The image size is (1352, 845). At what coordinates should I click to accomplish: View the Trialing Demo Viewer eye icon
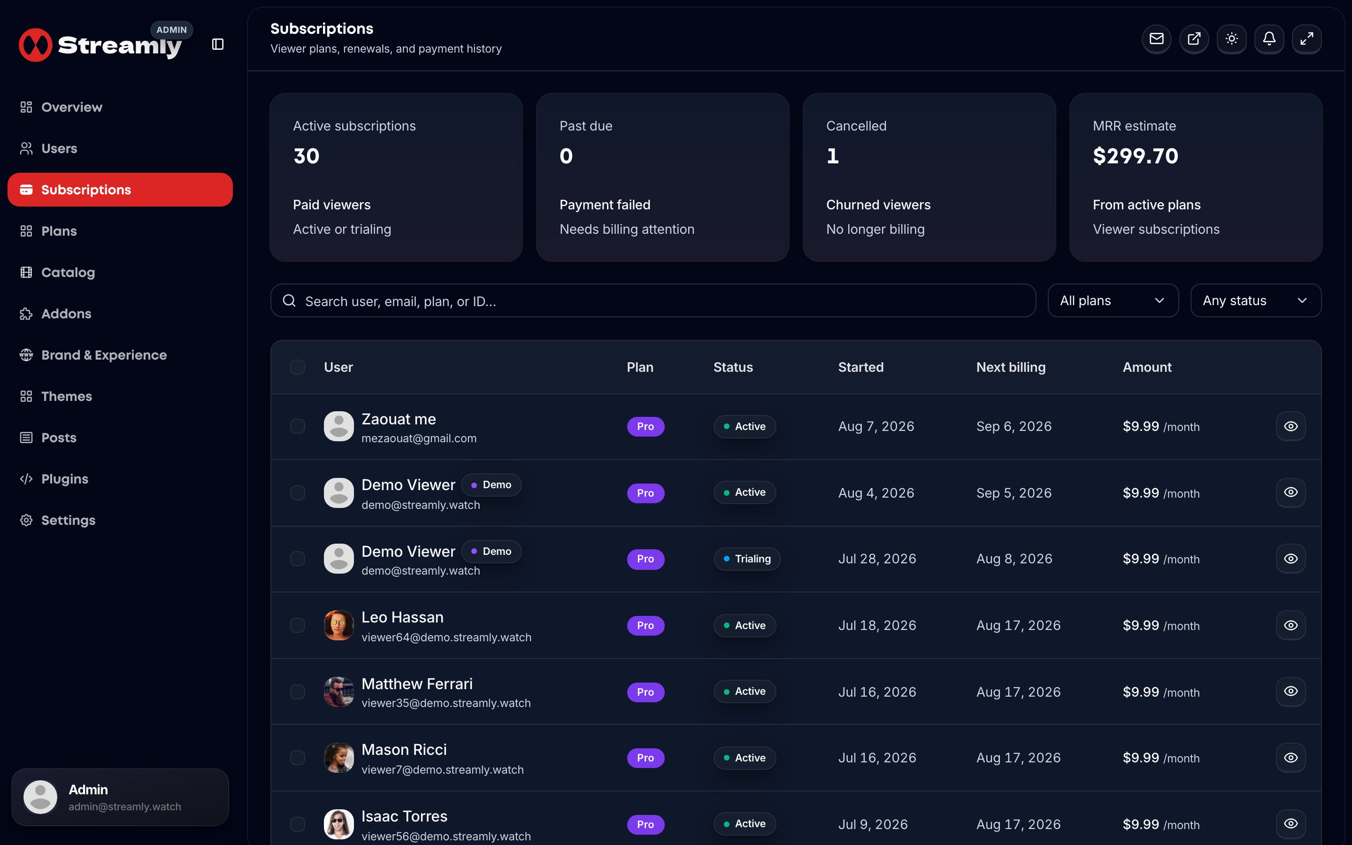coord(1291,559)
